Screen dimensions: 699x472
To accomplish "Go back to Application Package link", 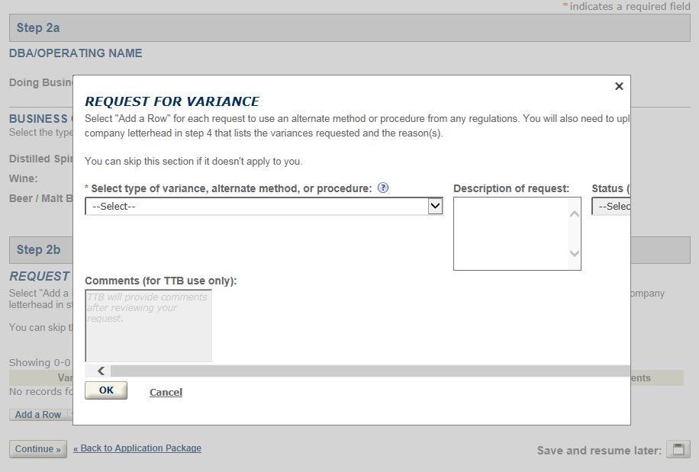I will point(137,448).
